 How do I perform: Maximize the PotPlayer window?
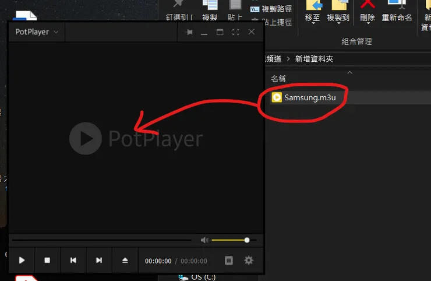[x=220, y=32]
